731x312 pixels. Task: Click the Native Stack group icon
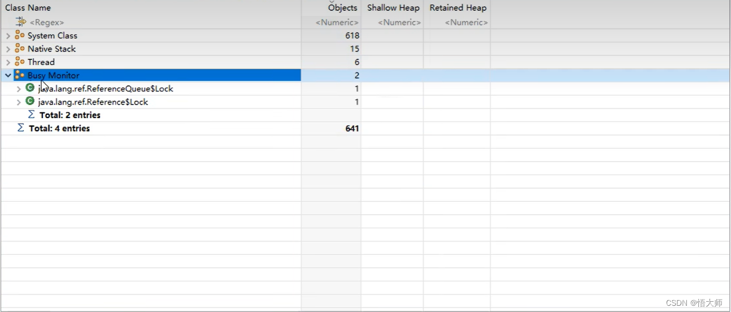tap(20, 49)
